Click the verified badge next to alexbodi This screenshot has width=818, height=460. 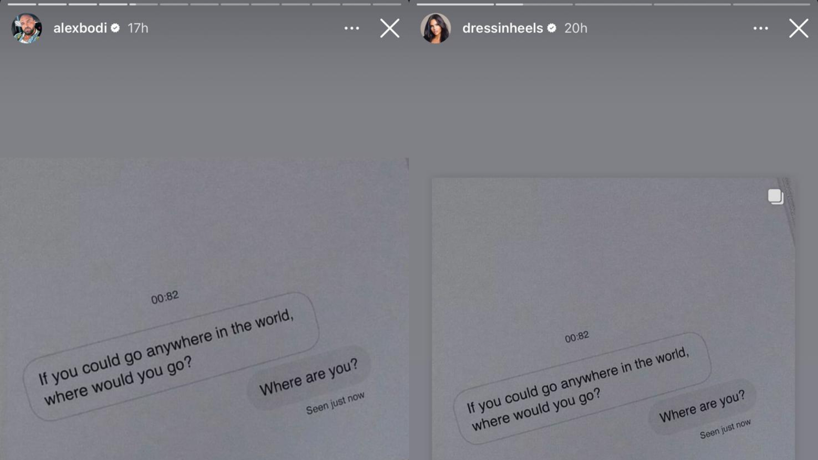tap(115, 28)
